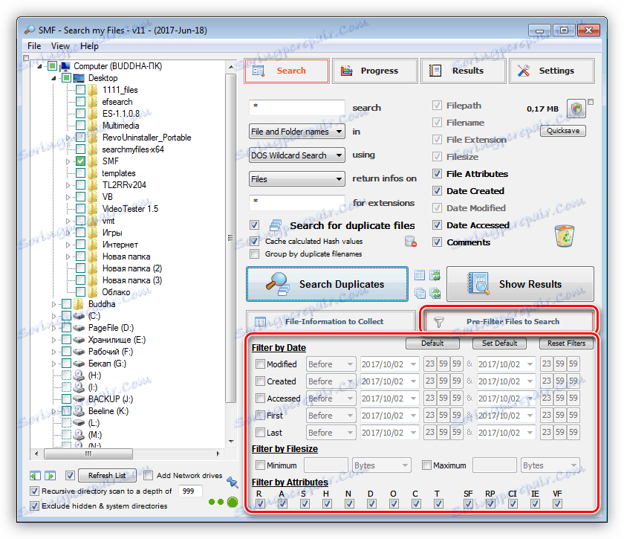The height and width of the screenshot is (539, 624).
Task: Check the Multimedia folder checkbox
Action: [x=80, y=126]
